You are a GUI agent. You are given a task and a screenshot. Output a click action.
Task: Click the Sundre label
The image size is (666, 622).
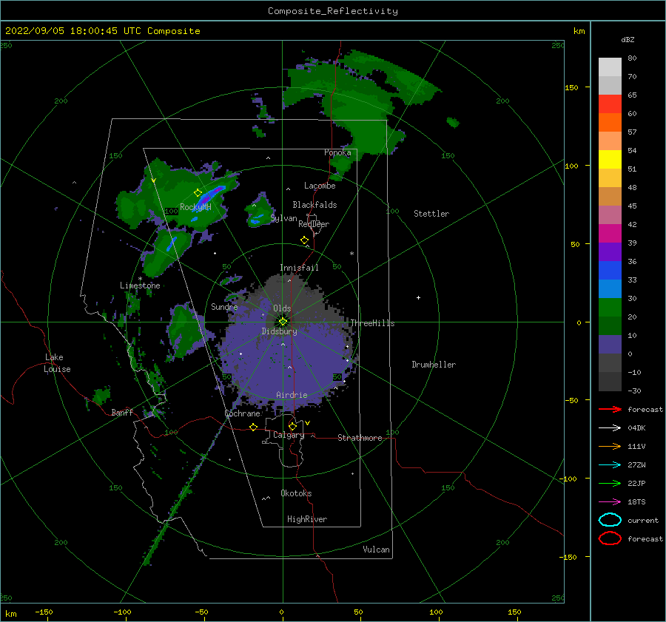click(224, 306)
